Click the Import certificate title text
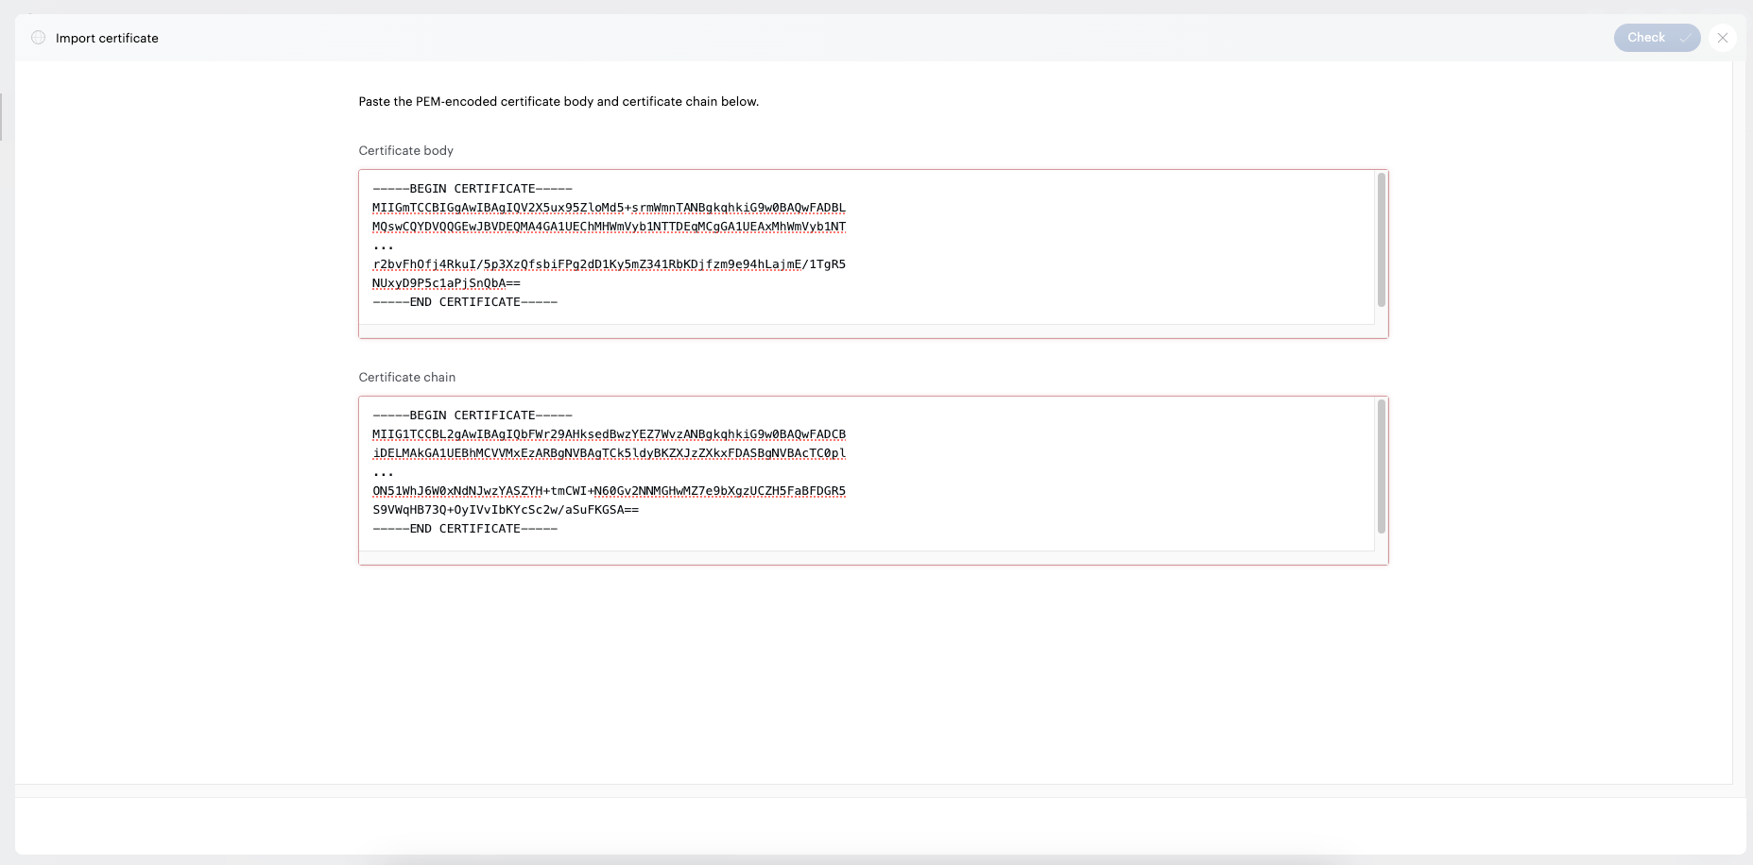 107,38
